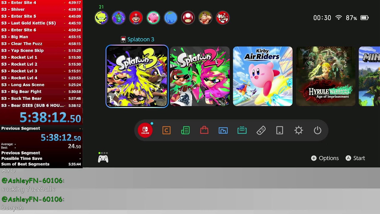This screenshot has height=214, width=380.
Task: Open the Album icon
Action: point(223,130)
